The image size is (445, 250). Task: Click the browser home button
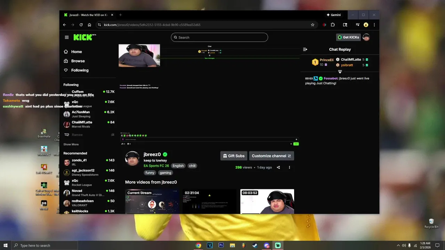(89, 25)
